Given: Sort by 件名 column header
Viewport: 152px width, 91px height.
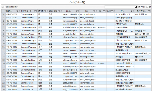Looking at the screenshot, I should tap(123, 11).
